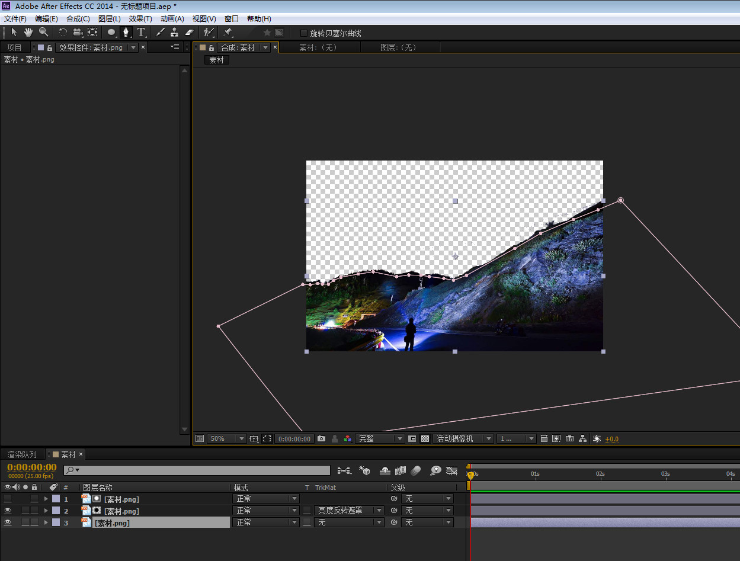
Task: Select the Brush tool
Action: [x=160, y=33]
